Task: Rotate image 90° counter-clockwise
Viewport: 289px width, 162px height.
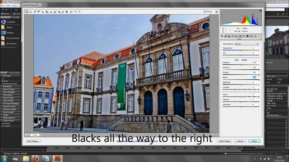Action: [x=75, y=12]
